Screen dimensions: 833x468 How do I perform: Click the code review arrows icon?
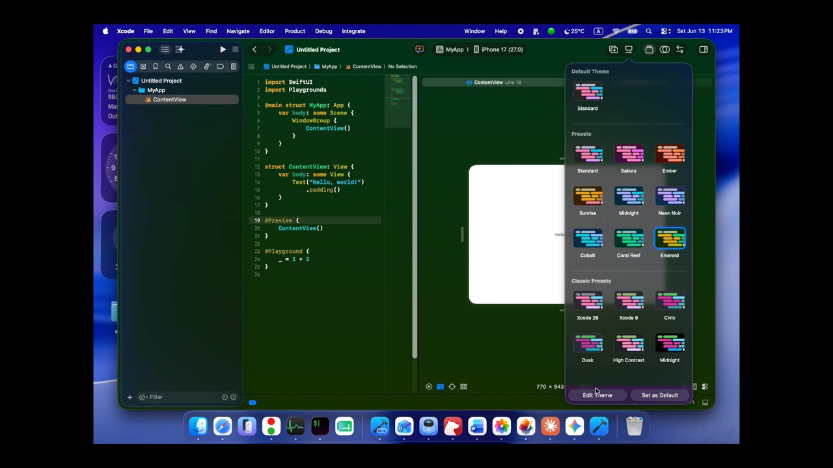(679, 49)
